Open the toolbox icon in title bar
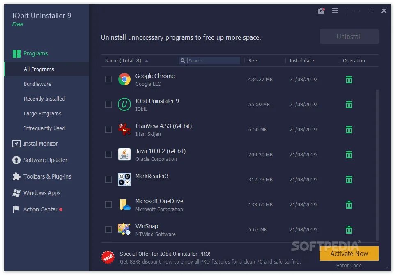395x275 pixels. [x=321, y=11]
